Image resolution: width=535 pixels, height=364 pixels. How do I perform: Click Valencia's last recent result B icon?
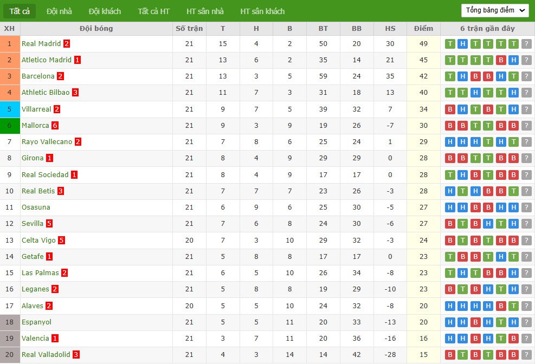(513, 339)
